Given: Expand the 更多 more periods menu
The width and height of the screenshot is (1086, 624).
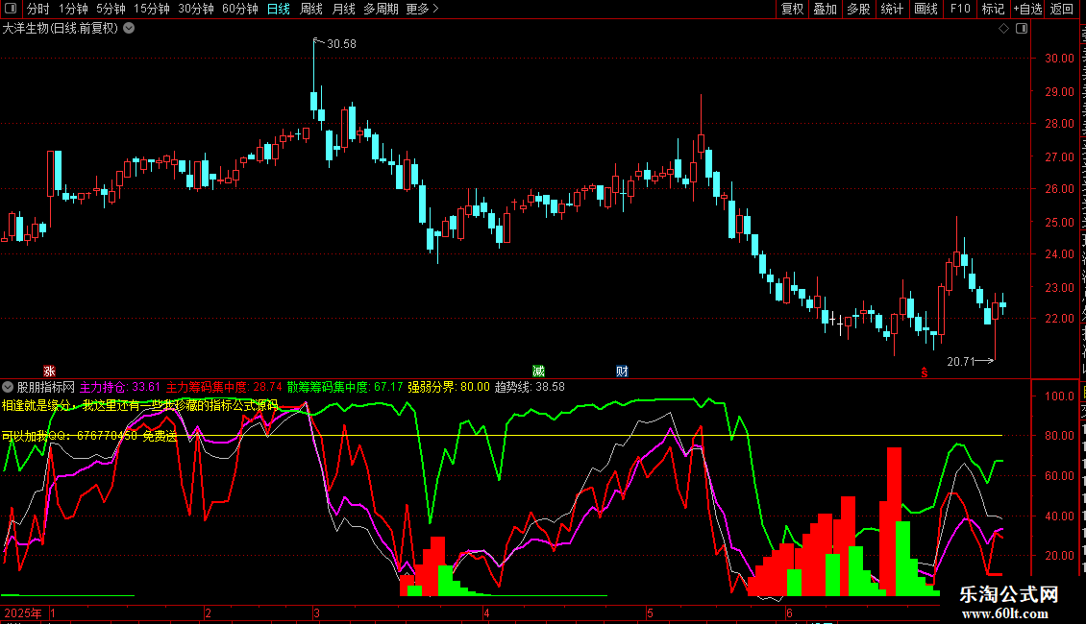Looking at the screenshot, I should pyautogui.click(x=423, y=9).
